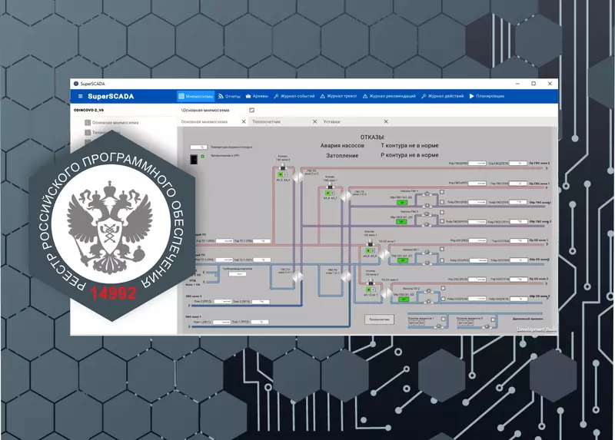The image size is (615, 440).
Task: Click the ODINCOVO-2_V6 project name
Action: pos(88,110)
